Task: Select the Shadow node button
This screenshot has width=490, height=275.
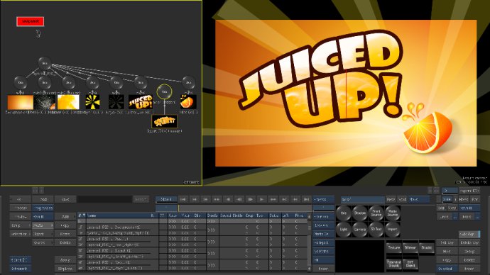Action: (359, 213)
